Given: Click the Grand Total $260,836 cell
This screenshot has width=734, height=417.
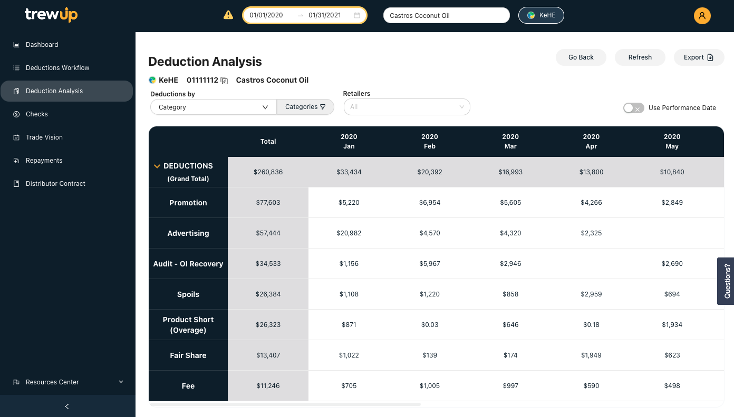Looking at the screenshot, I should point(268,172).
